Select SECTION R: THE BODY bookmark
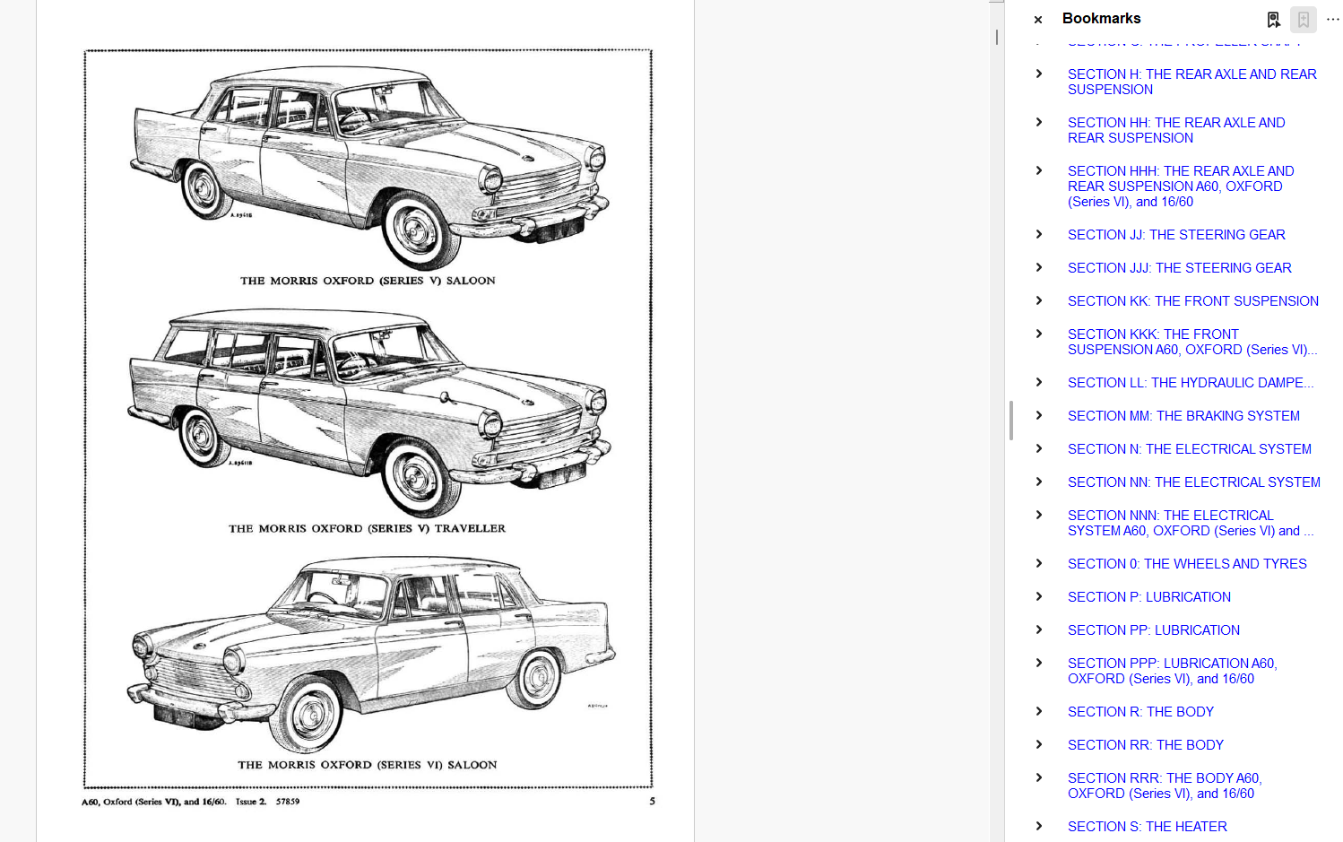 1140,712
